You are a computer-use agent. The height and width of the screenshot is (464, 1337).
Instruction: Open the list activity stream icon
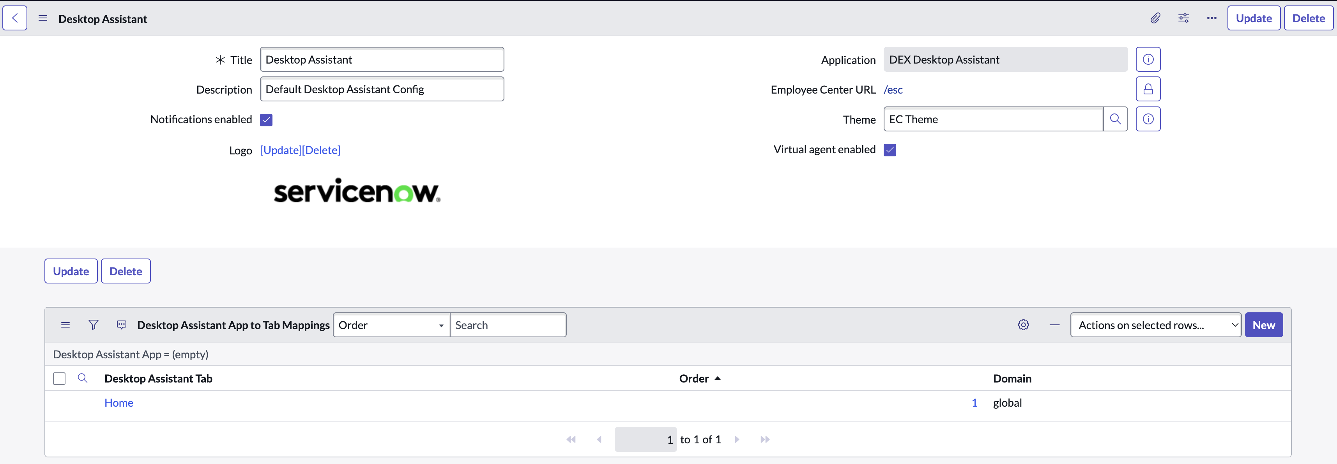(x=122, y=325)
